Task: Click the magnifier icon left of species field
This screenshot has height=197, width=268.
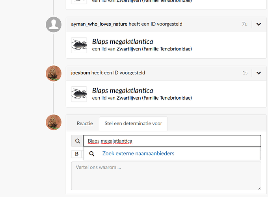Action: tap(76, 141)
